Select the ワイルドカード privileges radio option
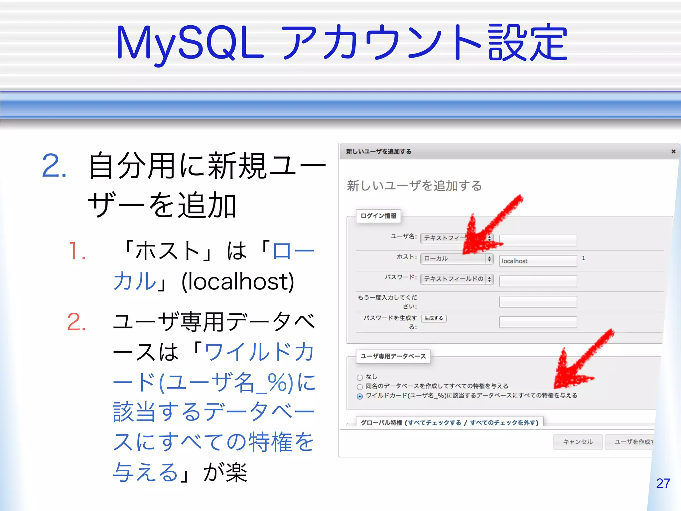Screen dimensions: 681x511 coord(359,396)
